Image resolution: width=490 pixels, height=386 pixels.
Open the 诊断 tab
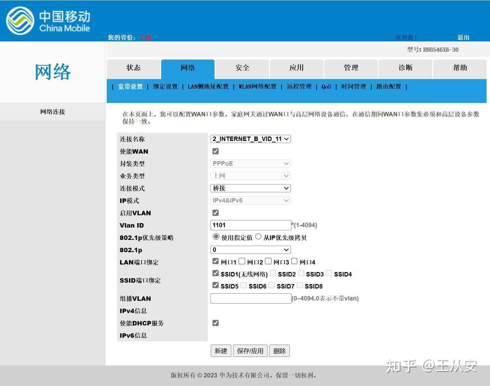pyautogui.click(x=405, y=69)
